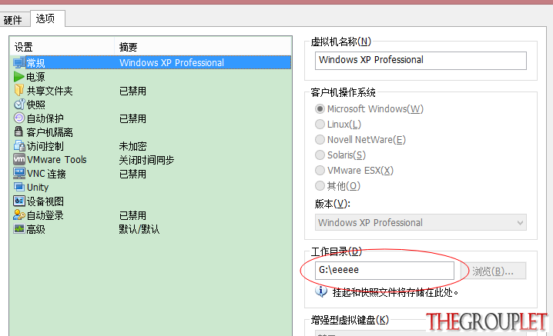
Task: Click the 客户机隔离 lock icon
Action: click(18, 131)
